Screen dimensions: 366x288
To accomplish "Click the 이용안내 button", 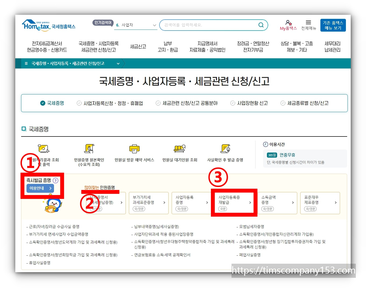I will coord(39,188).
